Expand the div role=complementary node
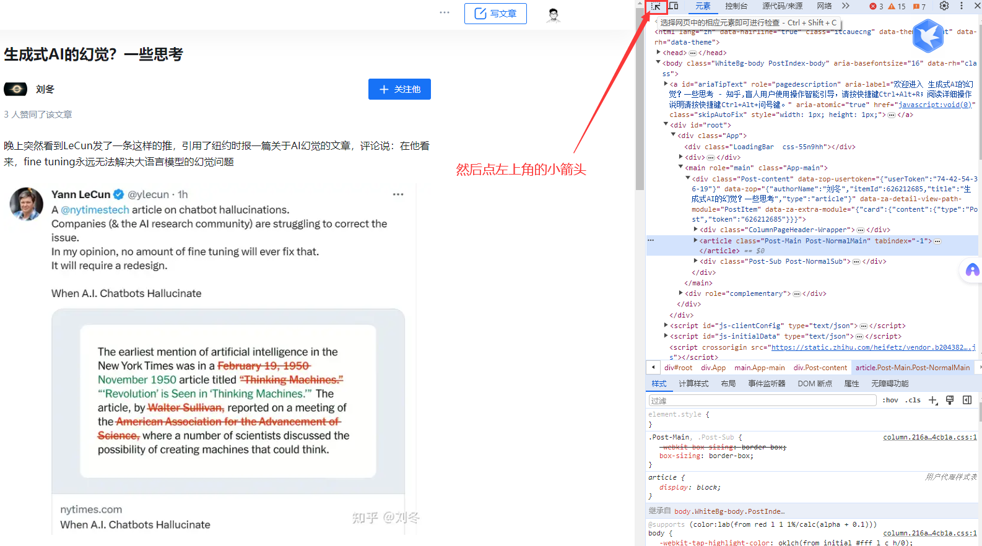Screen dimensions: 982x546 pos(681,293)
